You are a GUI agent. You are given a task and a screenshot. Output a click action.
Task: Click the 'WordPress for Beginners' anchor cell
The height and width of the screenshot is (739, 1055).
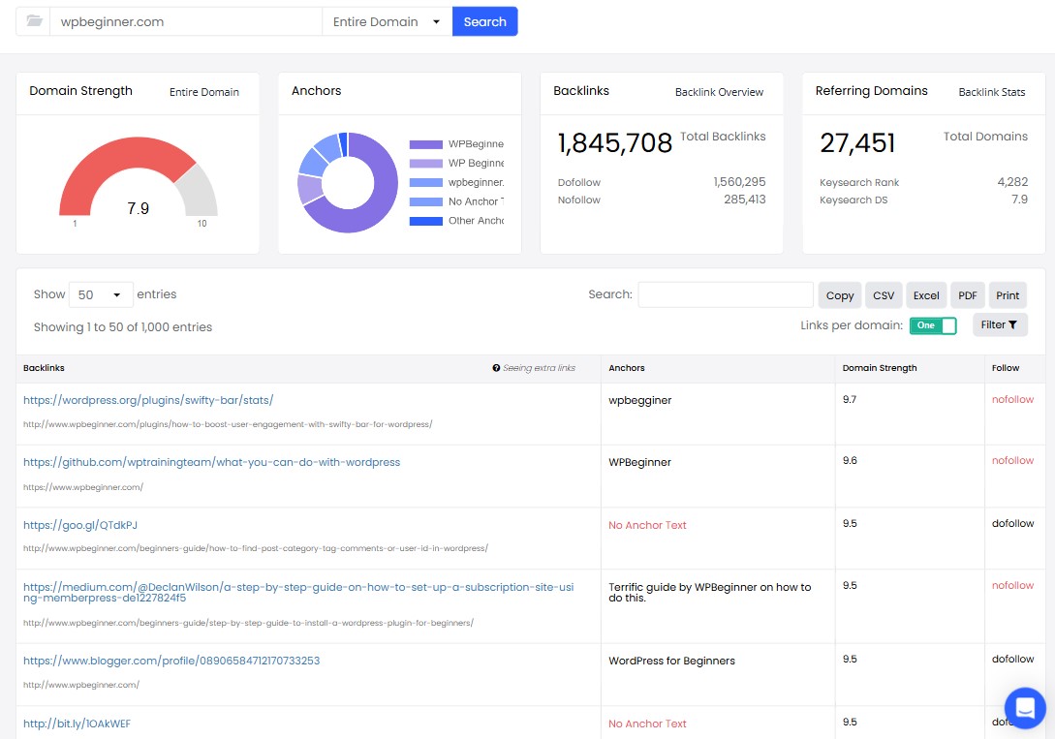[671, 661]
